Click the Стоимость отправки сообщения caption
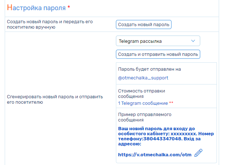The image size is (226, 165). click(142, 94)
